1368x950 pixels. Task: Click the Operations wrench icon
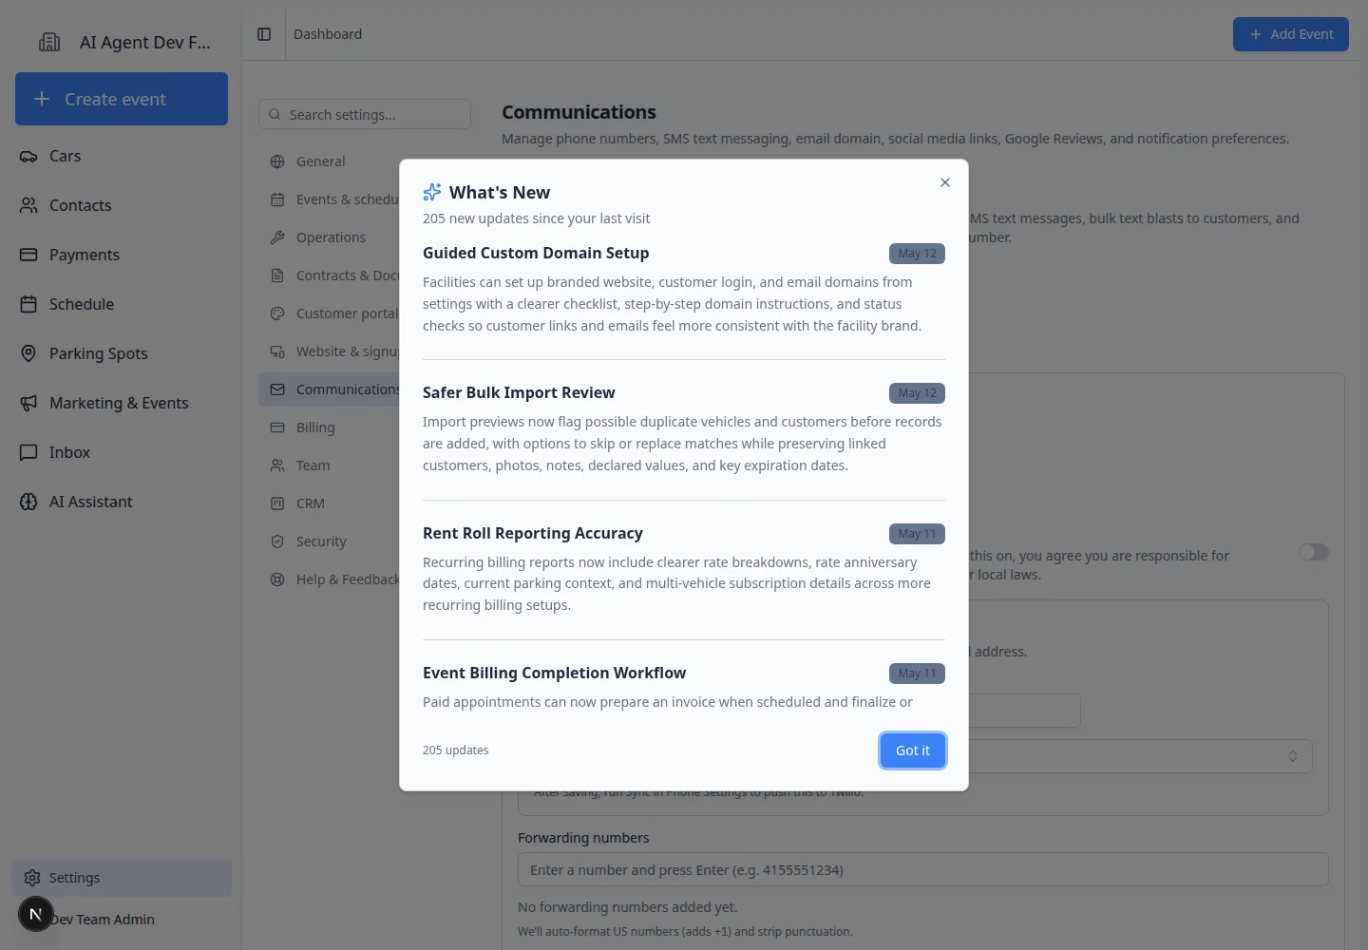pyautogui.click(x=277, y=237)
